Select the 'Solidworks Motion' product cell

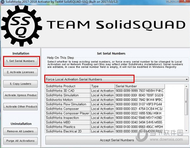click(68, 100)
